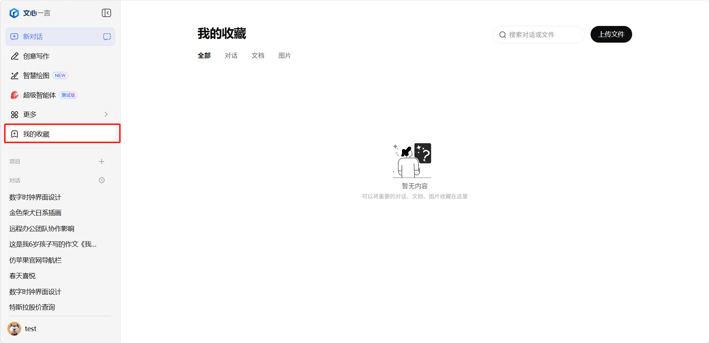Open conversation 远程办公团队协作影响
Viewport: 709px width, 343px height.
click(42, 228)
